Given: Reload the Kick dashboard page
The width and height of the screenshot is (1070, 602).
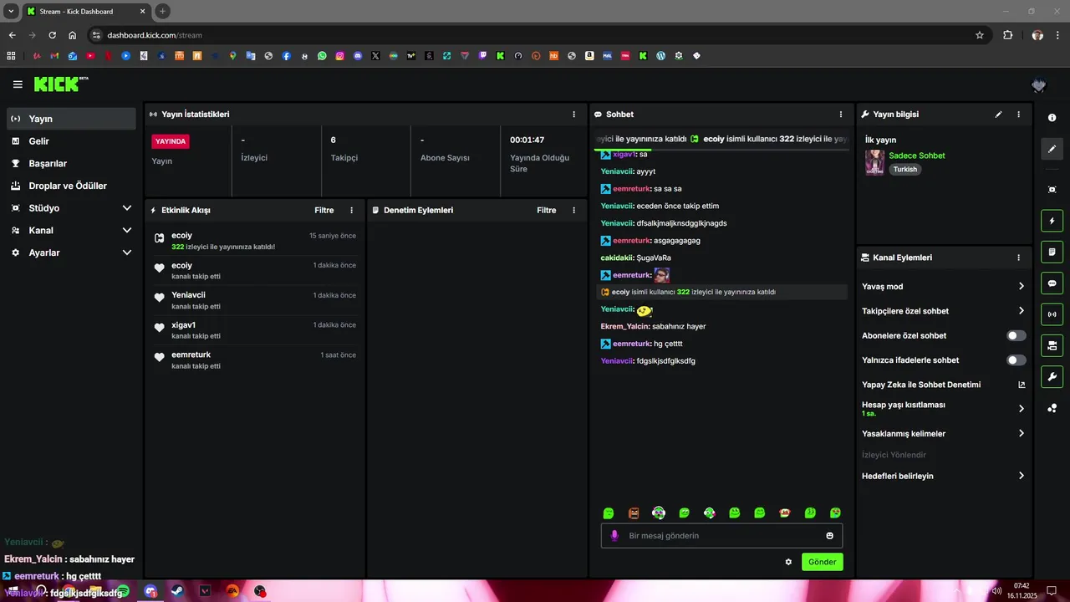Looking at the screenshot, I should [53, 35].
